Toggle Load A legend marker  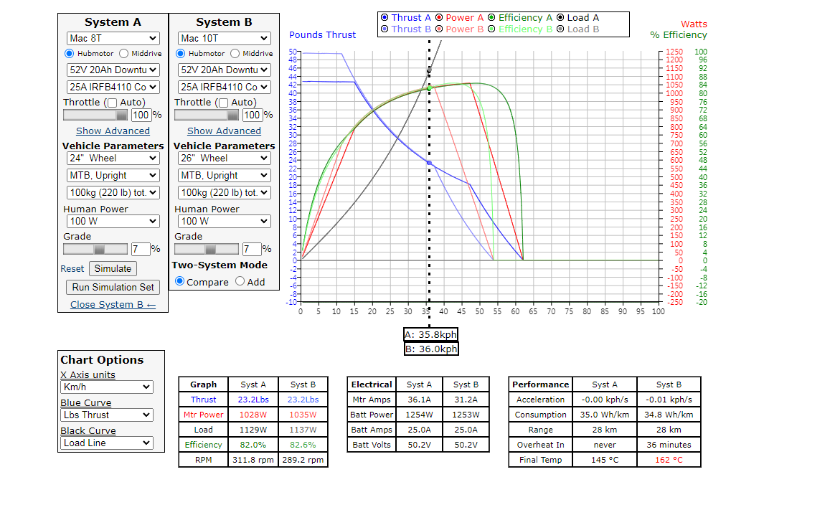pos(560,18)
